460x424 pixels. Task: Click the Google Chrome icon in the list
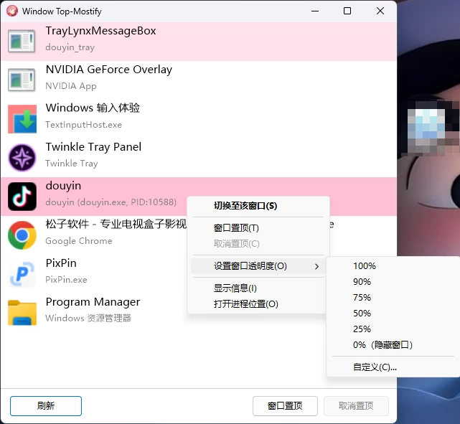coord(22,235)
